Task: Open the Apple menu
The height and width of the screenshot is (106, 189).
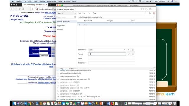Action: pos(13,1)
